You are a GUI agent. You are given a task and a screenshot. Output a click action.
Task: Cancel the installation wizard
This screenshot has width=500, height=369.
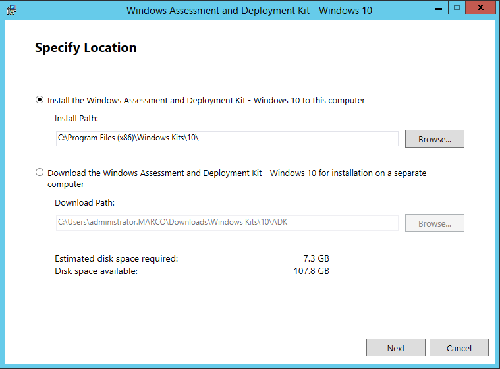point(459,348)
